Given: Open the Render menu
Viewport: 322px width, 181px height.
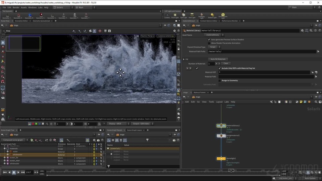Looking at the screenshot, I should (16, 7).
